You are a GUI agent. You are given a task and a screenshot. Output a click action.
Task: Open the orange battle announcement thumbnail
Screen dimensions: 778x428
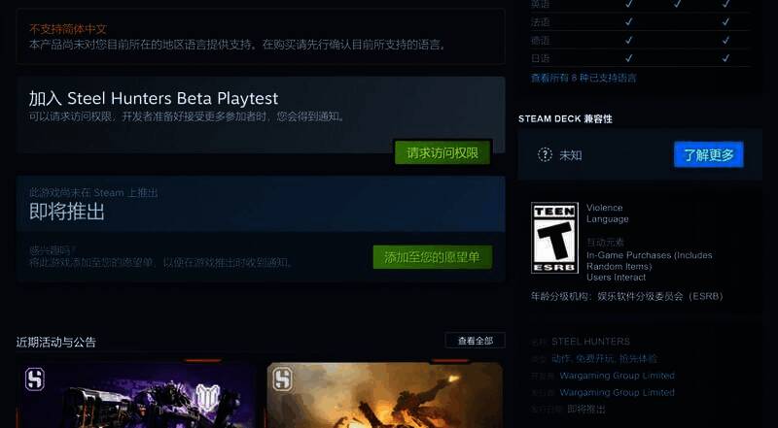pos(384,398)
